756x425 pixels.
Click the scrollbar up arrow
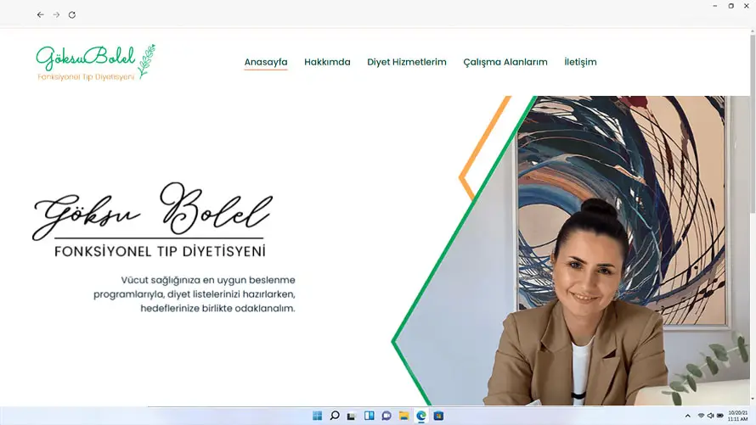point(753,31)
